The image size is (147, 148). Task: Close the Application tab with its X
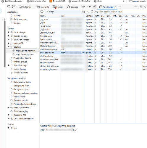[x=116, y=7]
